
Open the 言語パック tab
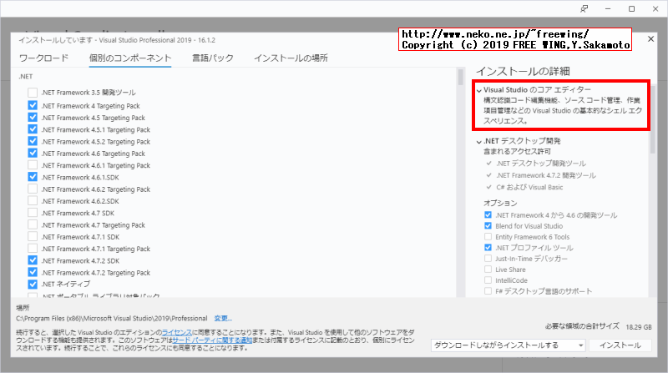pos(213,58)
